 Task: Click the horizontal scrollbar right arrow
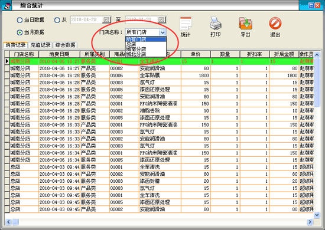310,222
